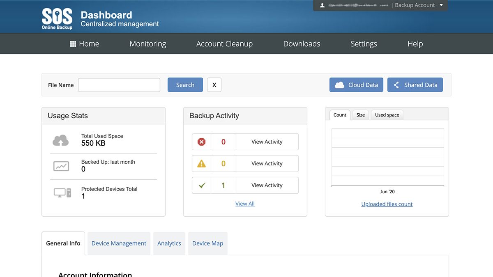Click the share icon on Shared Data button
Image resolution: width=493 pixels, height=277 pixels.
click(x=396, y=85)
